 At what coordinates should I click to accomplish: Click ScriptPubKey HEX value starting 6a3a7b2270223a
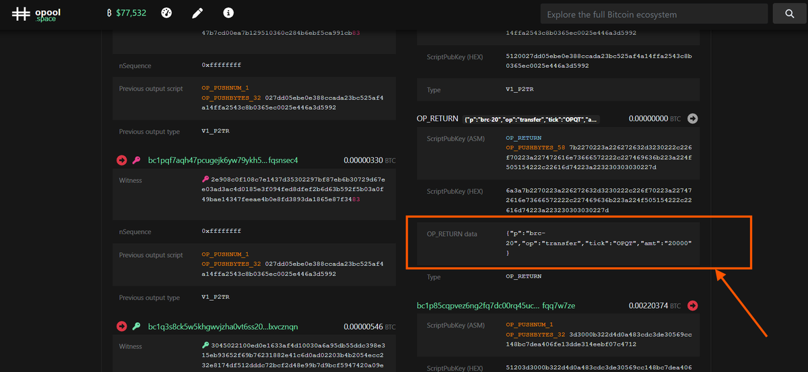(x=599, y=200)
